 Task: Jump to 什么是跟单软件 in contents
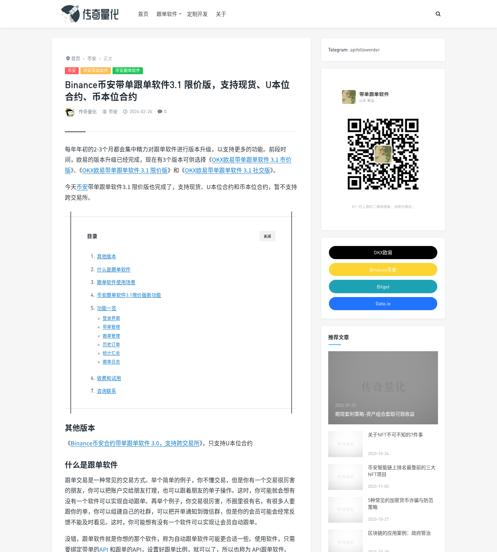point(114,270)
